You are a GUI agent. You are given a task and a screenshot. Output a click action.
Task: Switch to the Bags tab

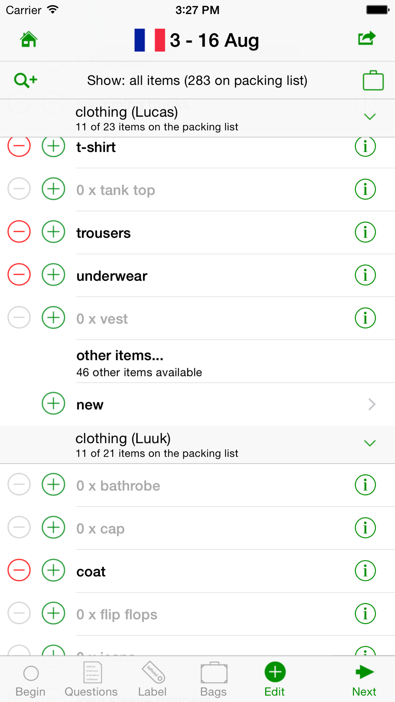click(x=213, y=679)
